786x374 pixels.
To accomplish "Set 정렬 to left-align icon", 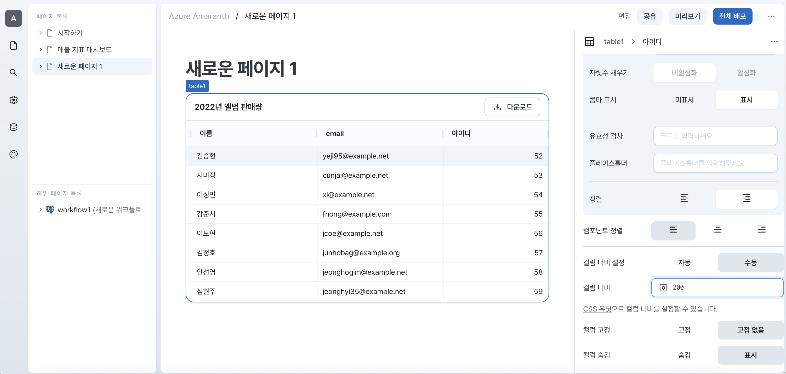I will 684,199.
